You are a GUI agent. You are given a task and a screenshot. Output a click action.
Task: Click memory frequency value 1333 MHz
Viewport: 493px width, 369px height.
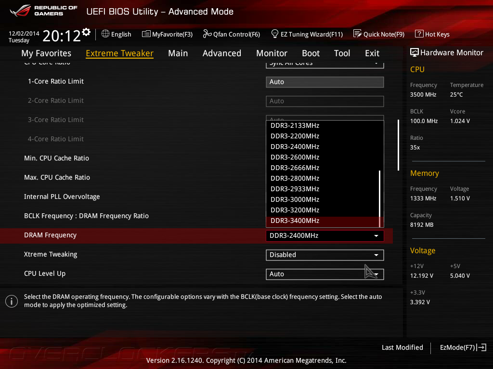click(x=423, y=198)
